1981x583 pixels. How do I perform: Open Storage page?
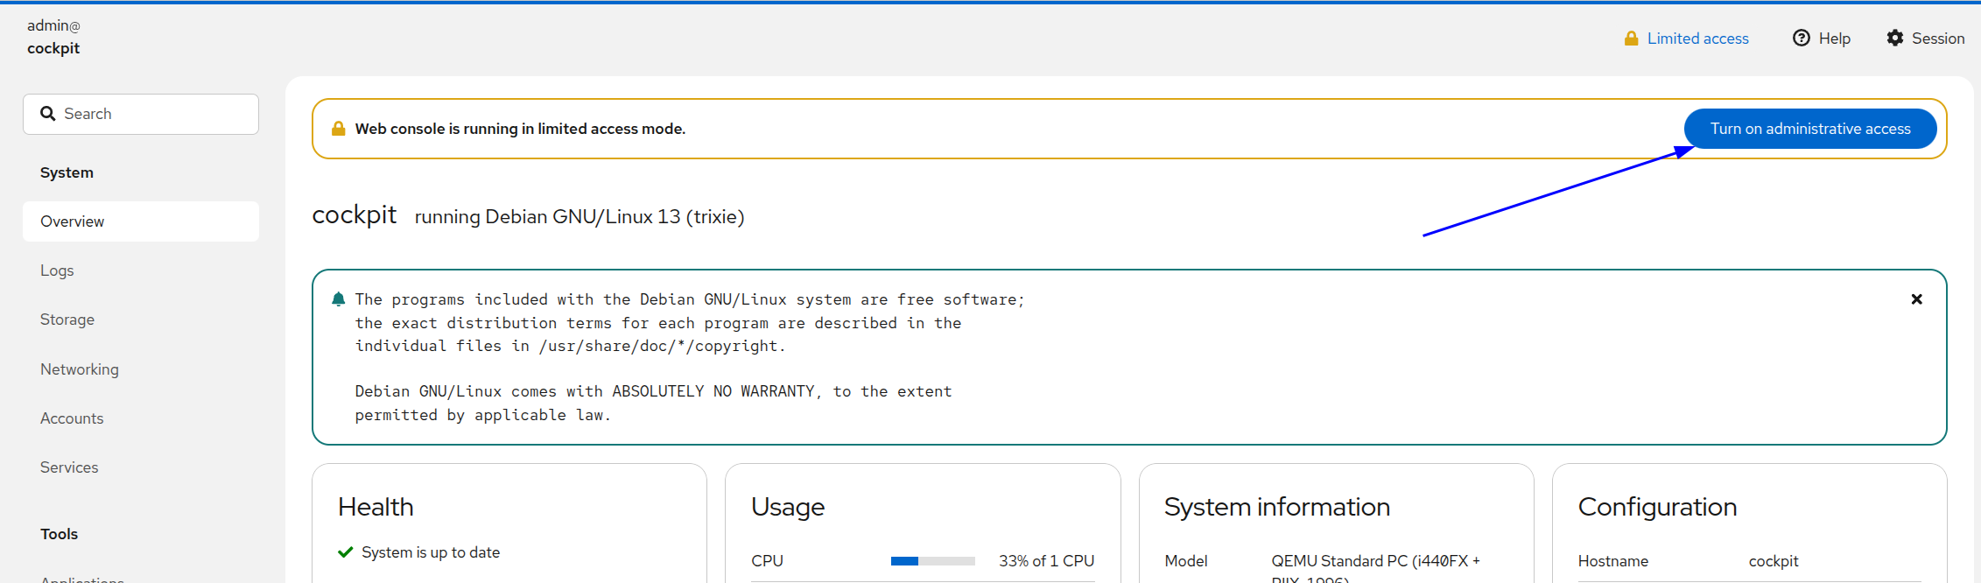(x=141, y=320)
